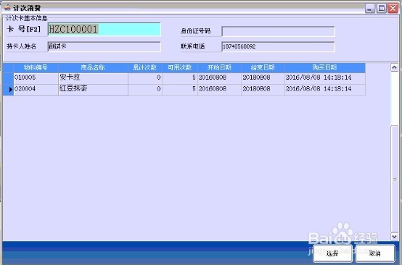Viewport: 402px width, 265px height.
Task: Click the 累计次数 column header
Action: (x=145, y=68)
